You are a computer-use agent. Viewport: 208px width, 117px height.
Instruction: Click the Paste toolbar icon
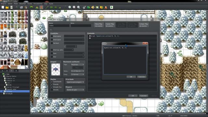pyautogui.click(x=26, y=7)
